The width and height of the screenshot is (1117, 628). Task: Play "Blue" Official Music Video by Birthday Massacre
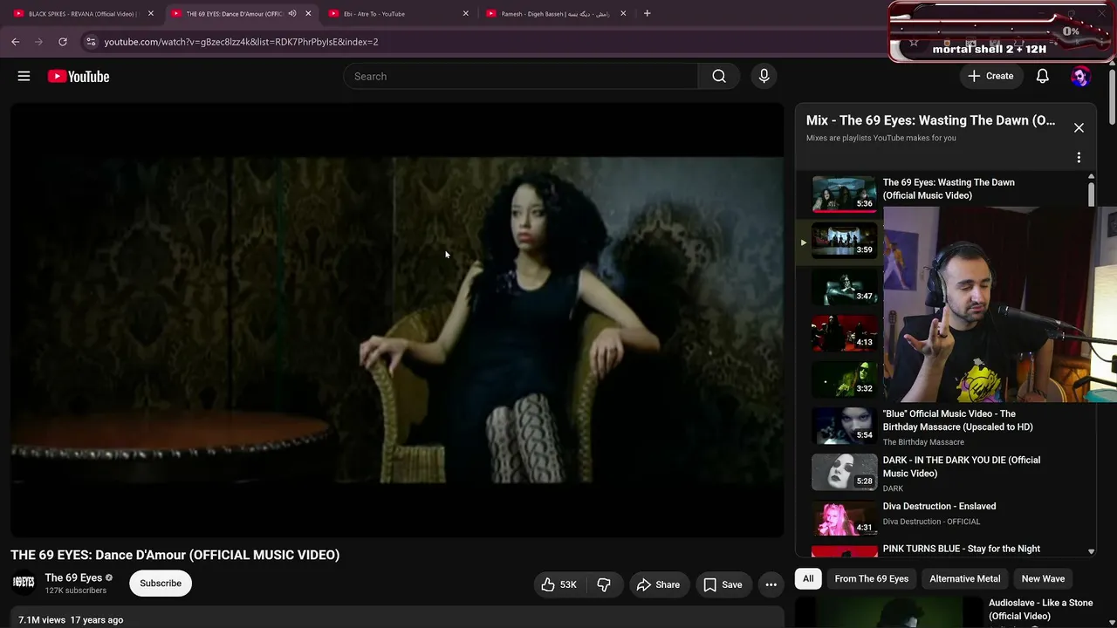click(947, 426)
